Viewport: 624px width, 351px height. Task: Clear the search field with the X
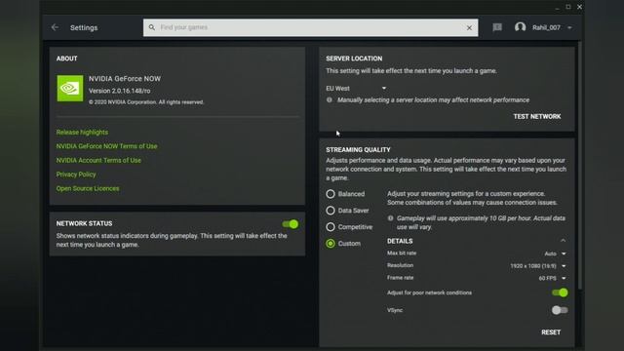(469, 28)
